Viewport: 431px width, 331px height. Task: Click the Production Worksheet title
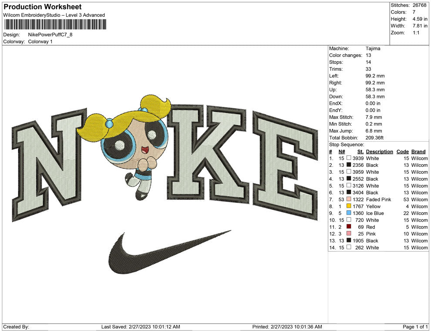tap(42, 7)
